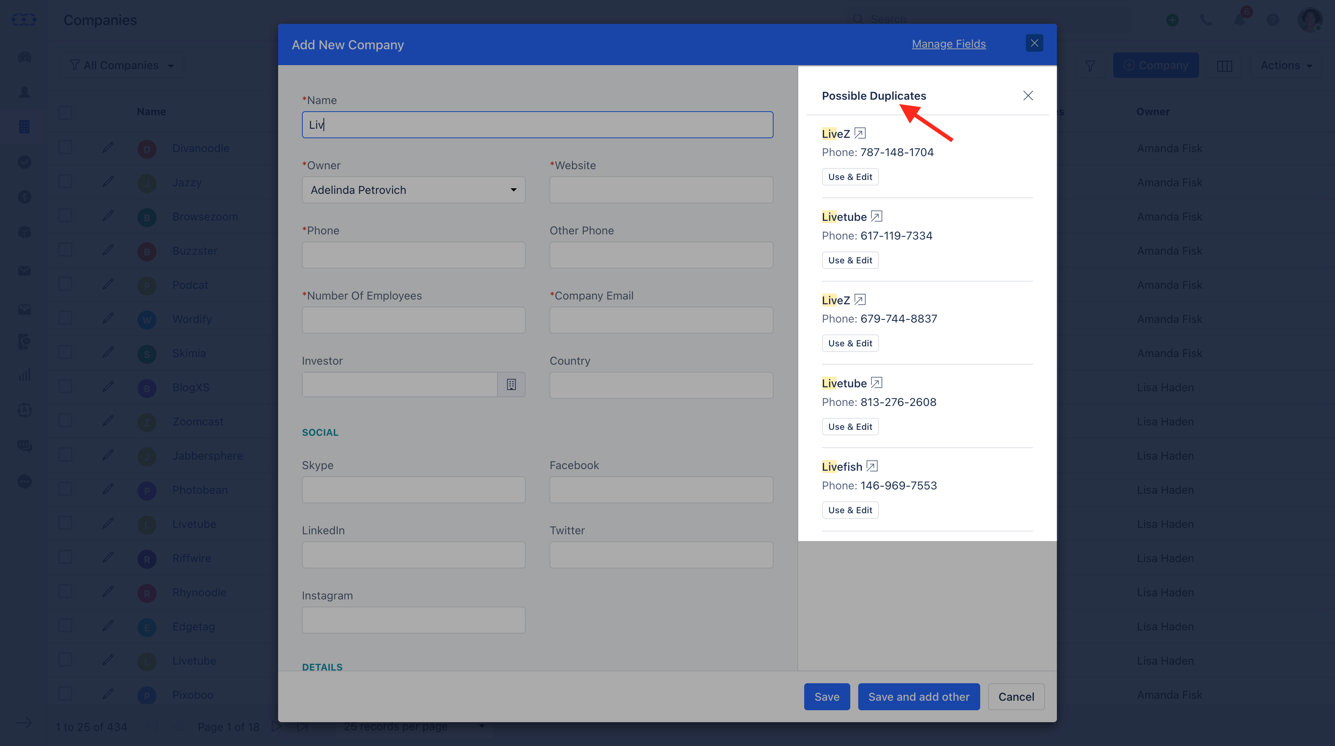Click the Company Email field

661,320
